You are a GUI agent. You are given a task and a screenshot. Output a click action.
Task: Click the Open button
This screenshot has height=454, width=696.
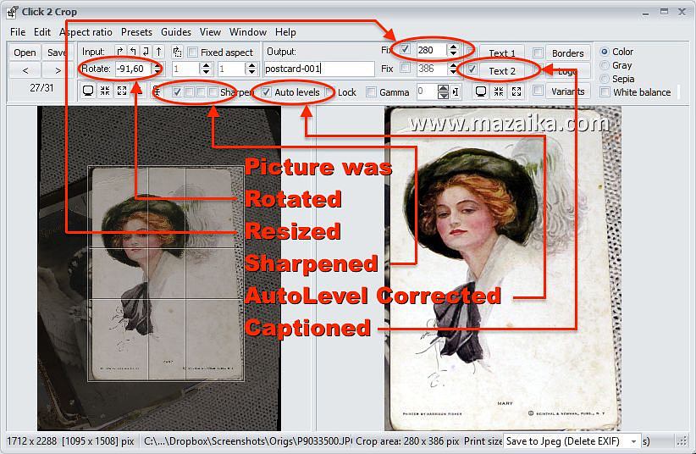tap(25, 53)
